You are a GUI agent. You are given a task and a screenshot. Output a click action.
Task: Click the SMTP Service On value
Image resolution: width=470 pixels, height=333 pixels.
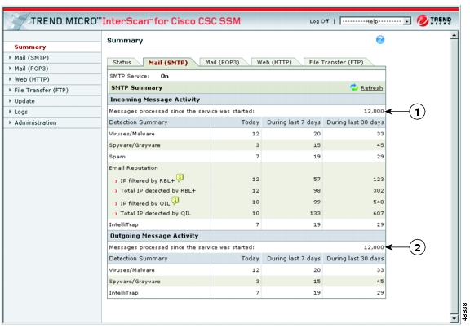[x=165, y=76]
